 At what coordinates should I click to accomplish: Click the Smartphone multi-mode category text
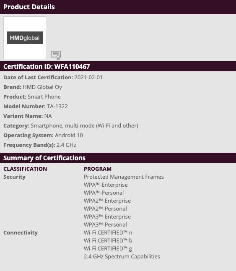[x=84, y=126]
